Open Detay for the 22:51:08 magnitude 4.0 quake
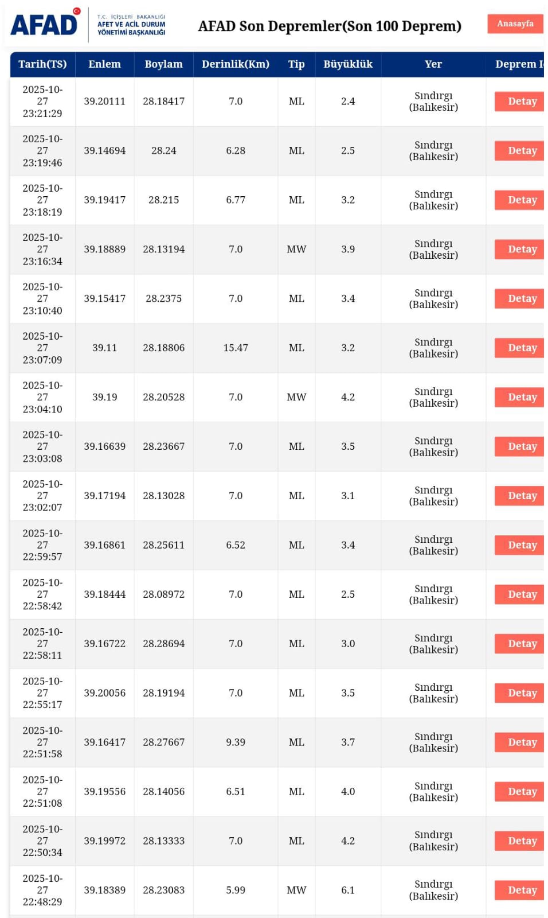 pyautogui.click(x=522, y=792)
